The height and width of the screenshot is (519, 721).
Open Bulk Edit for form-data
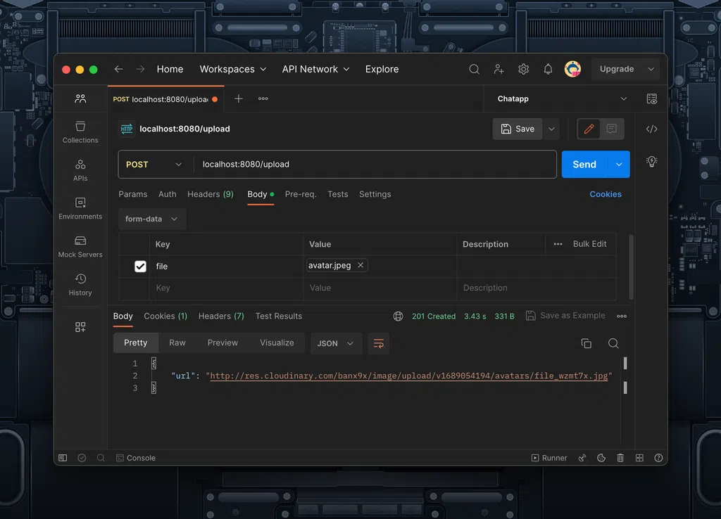pyautogui.click(x=589, y=244)
